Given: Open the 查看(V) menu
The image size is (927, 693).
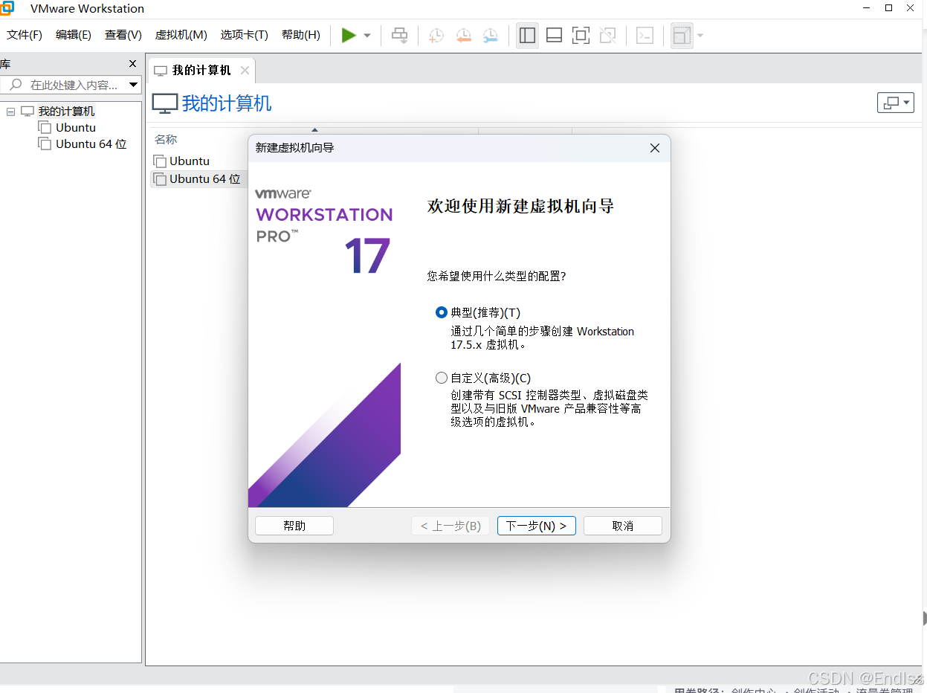Looking at the screenshot, I should 123,35.
